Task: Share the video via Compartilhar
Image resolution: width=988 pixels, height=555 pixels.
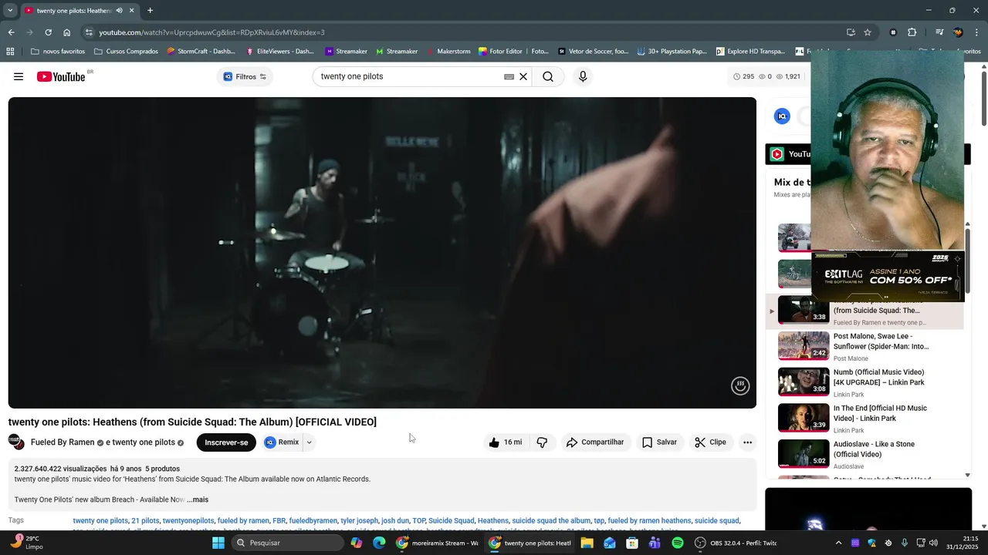Action: point(594,442)
